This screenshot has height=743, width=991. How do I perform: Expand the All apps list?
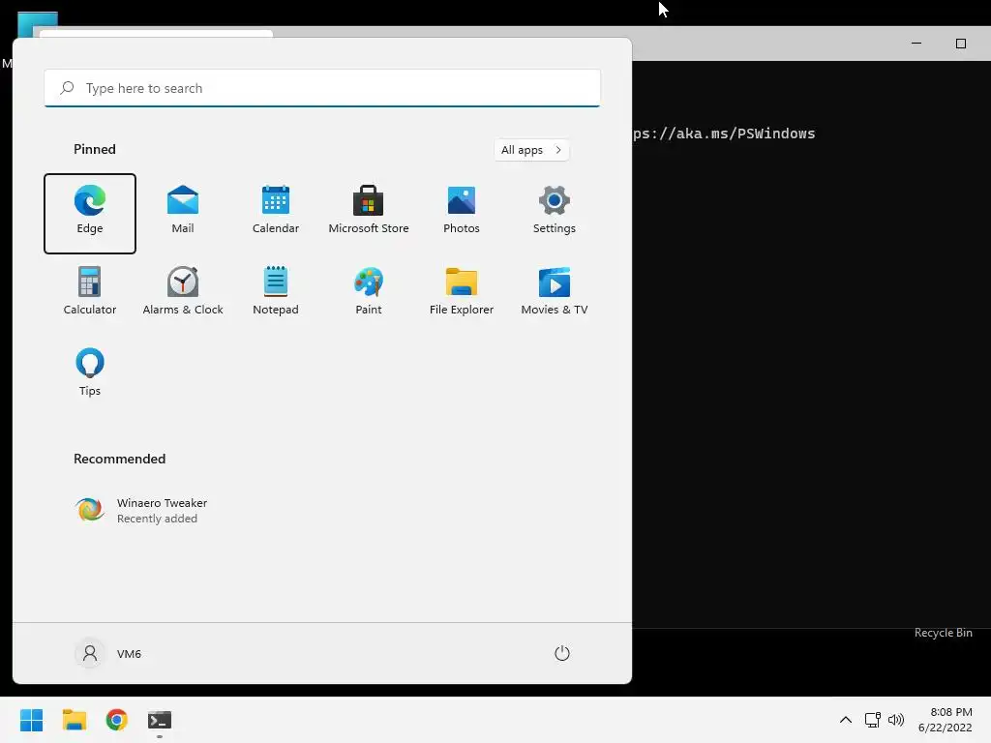pos(531,150)
